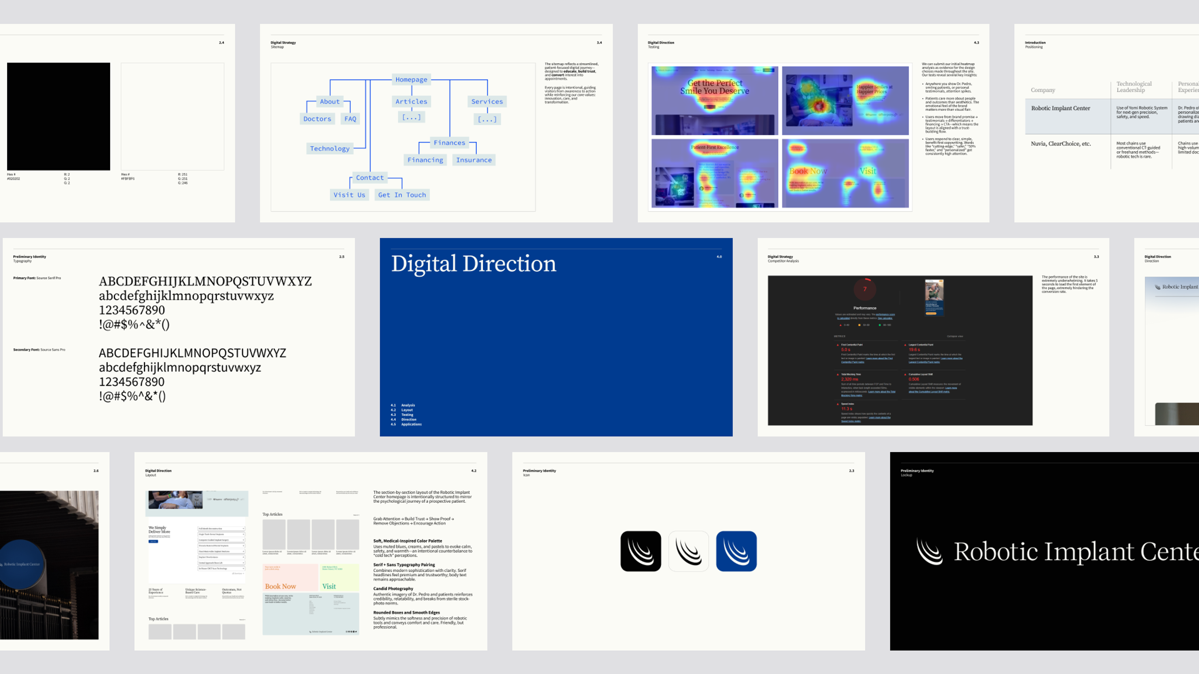Click the Contact node in the sitemap
The width and height of the screenshot is (1199, 674).
click(370, 178)
